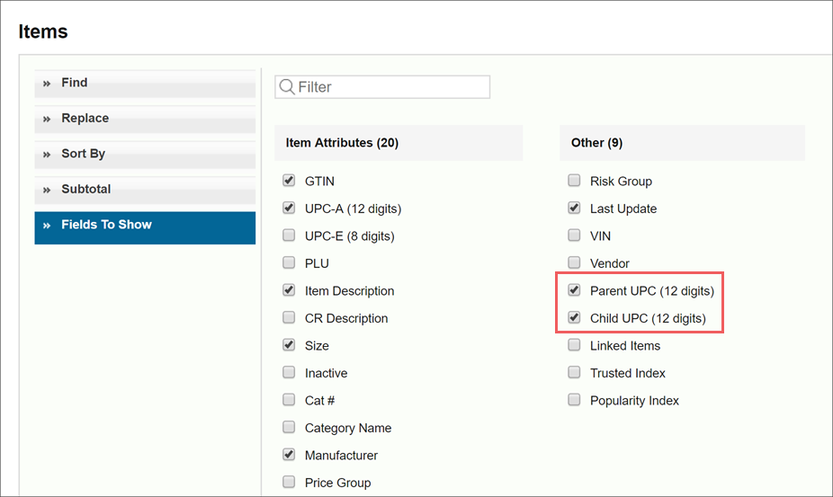Expand the Replace panel

(x=145, y=120)
